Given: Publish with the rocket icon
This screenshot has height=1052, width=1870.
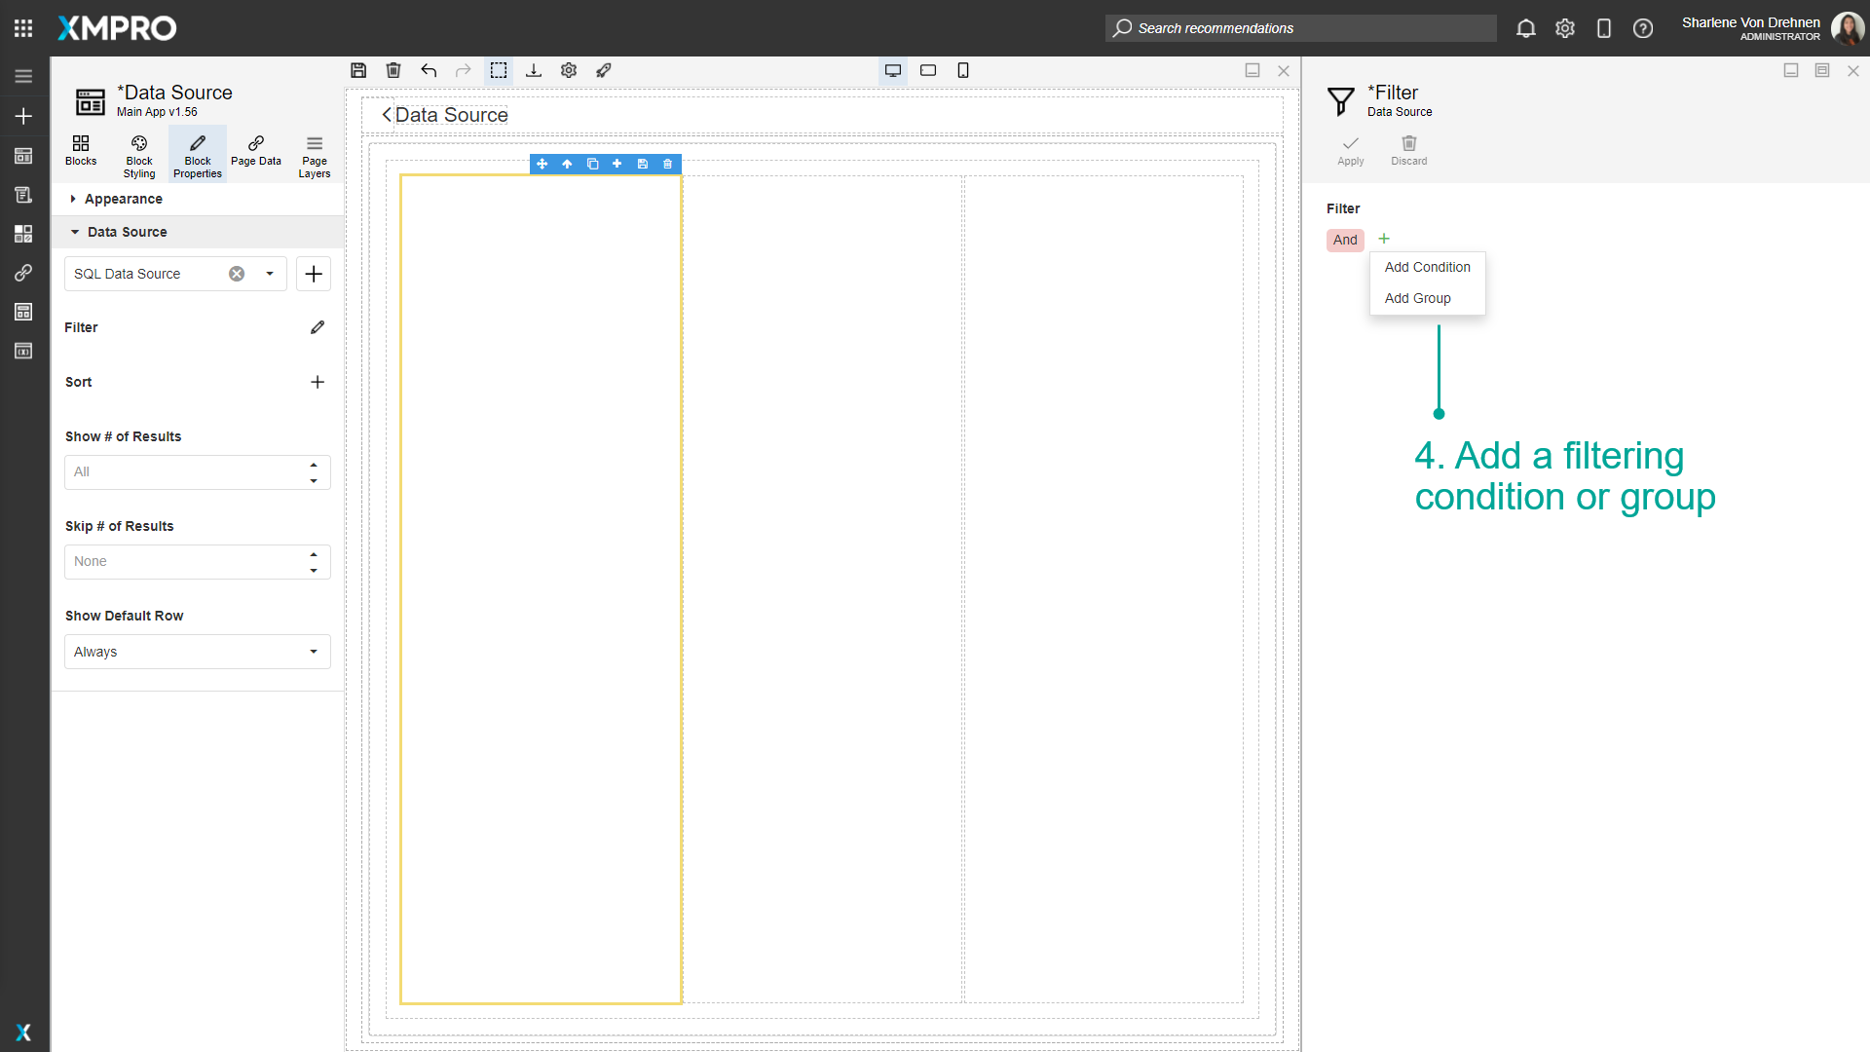Looking at the screenshot, I should coord(604,70).
